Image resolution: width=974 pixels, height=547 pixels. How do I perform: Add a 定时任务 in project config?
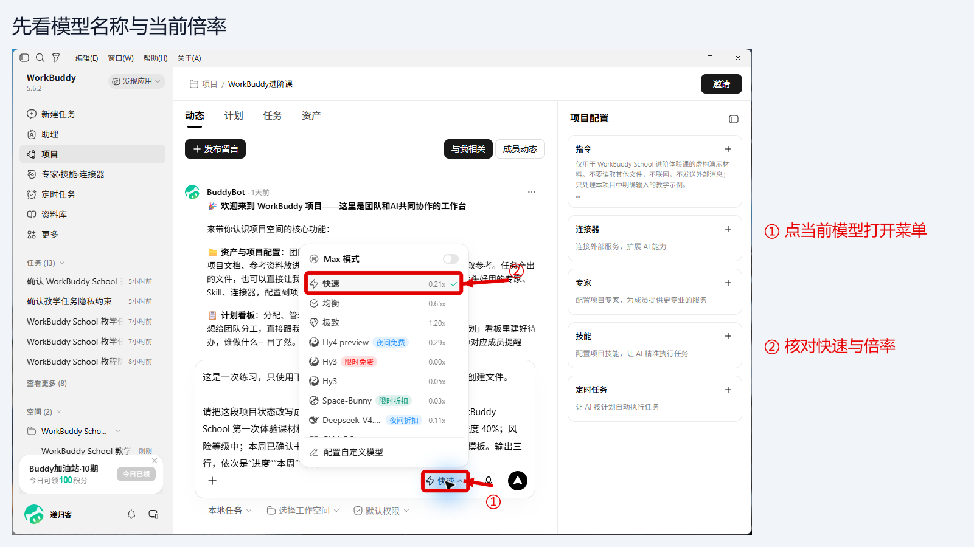[x=728, y=390]
